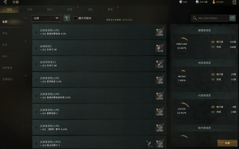The image size is (239, 149).
Task: Switch to the 內容 tab
Action: click(29, 10)
